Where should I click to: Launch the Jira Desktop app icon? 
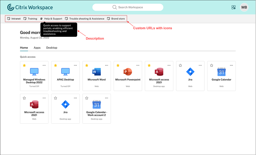click(x=66, y=104)
